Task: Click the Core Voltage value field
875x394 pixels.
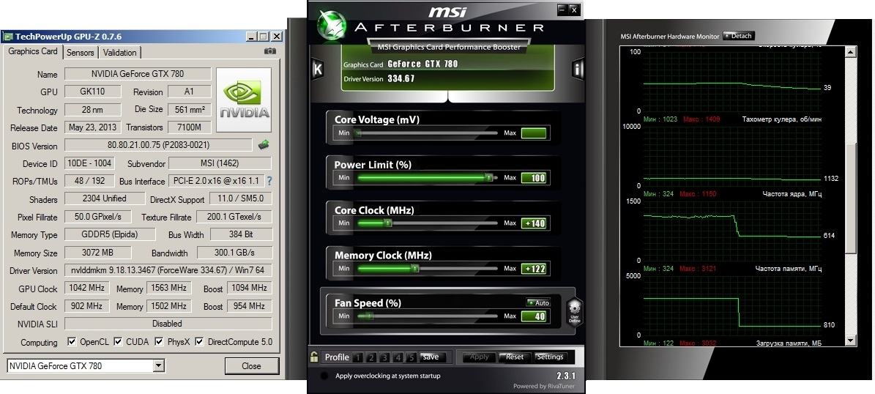Action: click(x=534, y=133)
